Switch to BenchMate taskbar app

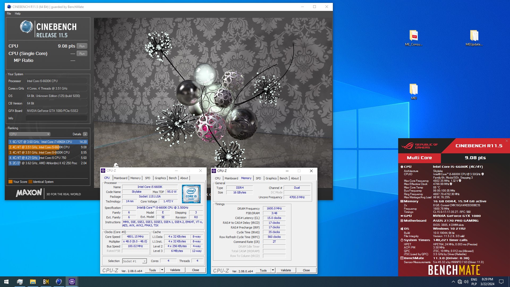[46, 282]
